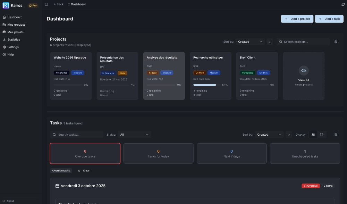Viewport: 347px width, 204px height.
Task: Toggle the sidebar collapse icon
Action: tap(46, 4)
